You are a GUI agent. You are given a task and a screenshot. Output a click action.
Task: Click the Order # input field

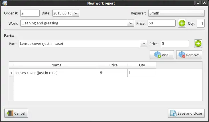tap(30, 13)
